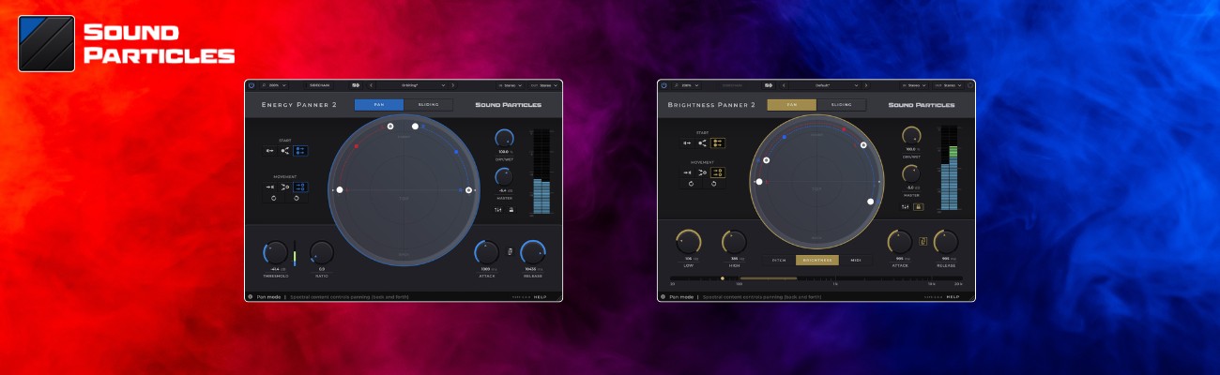Click middle Start mode icon in Brightness Panner
Viewport: 1220px width, 375px height.
pos(702,143)
